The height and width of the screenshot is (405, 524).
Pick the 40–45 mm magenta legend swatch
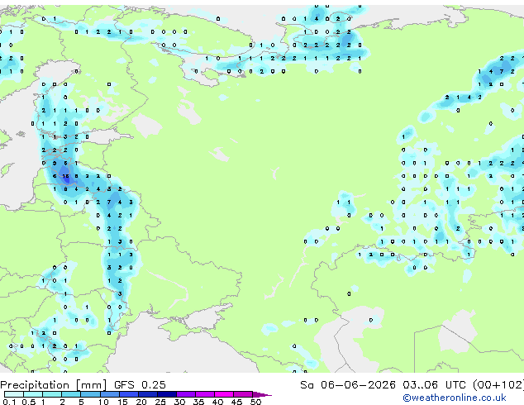click(x=224, y=394)
